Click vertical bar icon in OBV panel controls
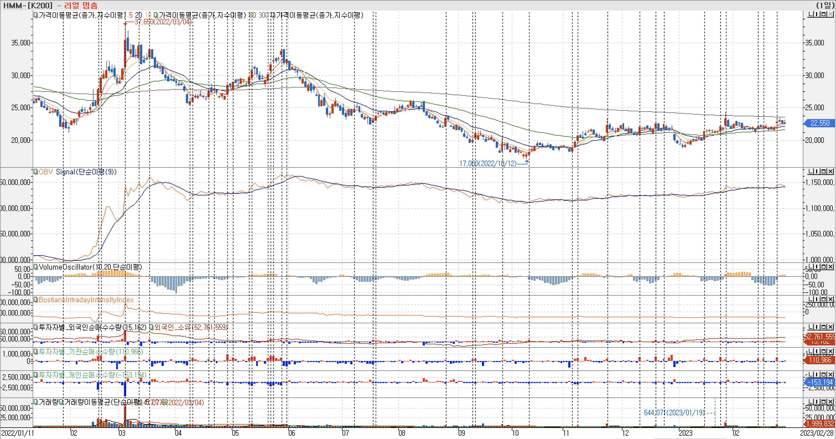This screenshot has width=836, height=439. 817,171
